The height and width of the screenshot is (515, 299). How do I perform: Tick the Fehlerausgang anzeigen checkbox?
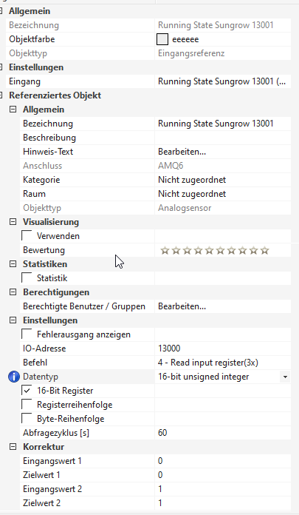click(x=27, y=334)
